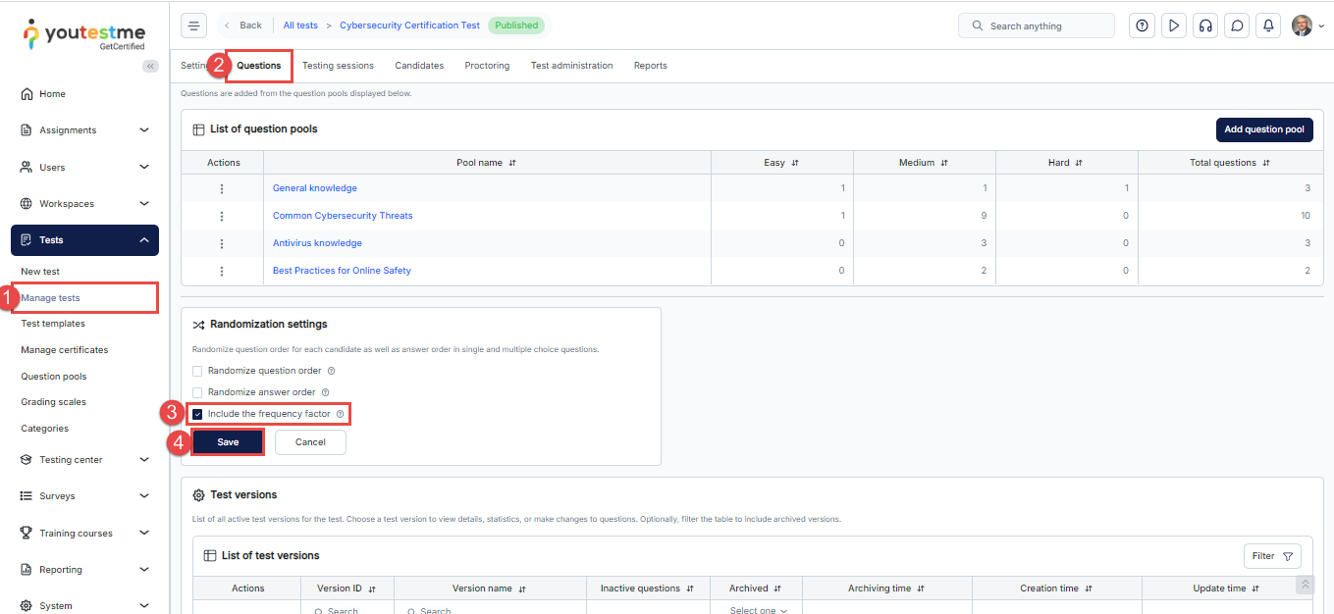The width and height of the screenshot is (1334, 614).
Task: Switch to the Testing sessions tab
Action: pyautogui.click(x=338, y=66)
